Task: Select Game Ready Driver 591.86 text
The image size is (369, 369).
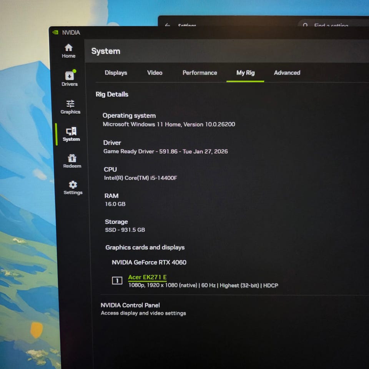Action: 165,151
